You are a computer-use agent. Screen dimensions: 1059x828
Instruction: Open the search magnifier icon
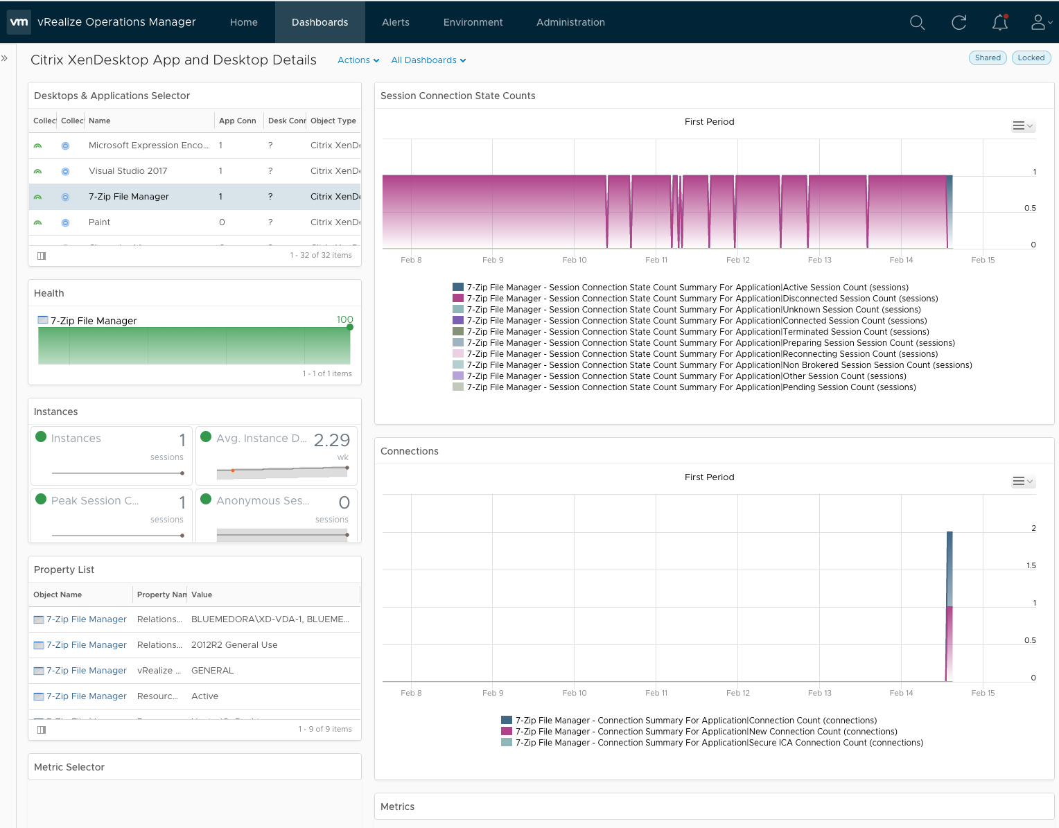[x=917, y=22]
